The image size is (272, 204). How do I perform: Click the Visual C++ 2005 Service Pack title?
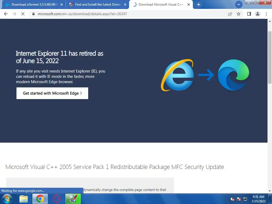click(115, 167)
